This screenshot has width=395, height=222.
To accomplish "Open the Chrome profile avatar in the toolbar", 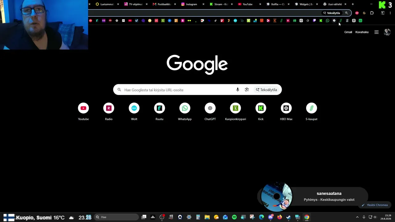I will [x=383, y=13].
